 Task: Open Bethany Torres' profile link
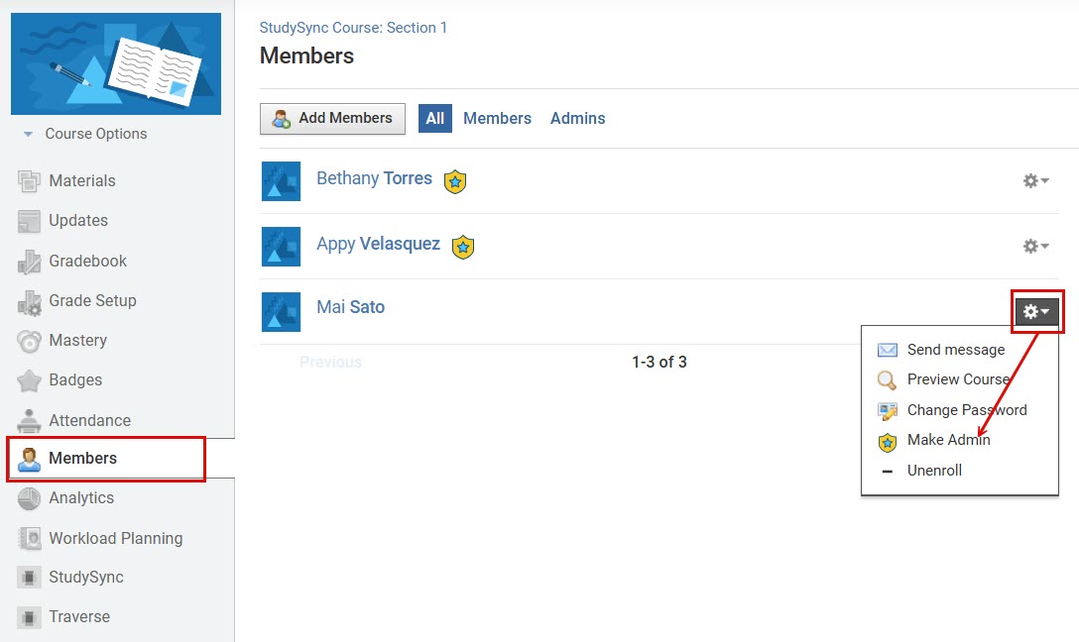pyautogui.click(x=374, y=178)
